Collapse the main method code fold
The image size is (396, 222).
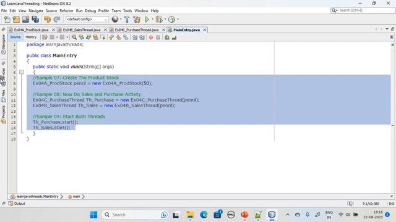tap(22, 72)
